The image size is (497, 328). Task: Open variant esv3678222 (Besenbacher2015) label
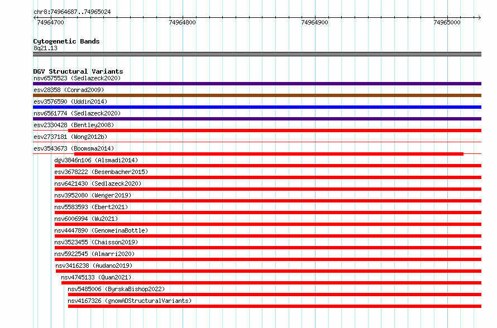(102, 172)
